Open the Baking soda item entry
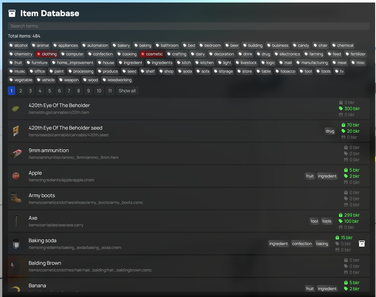 tap(189, 244)
